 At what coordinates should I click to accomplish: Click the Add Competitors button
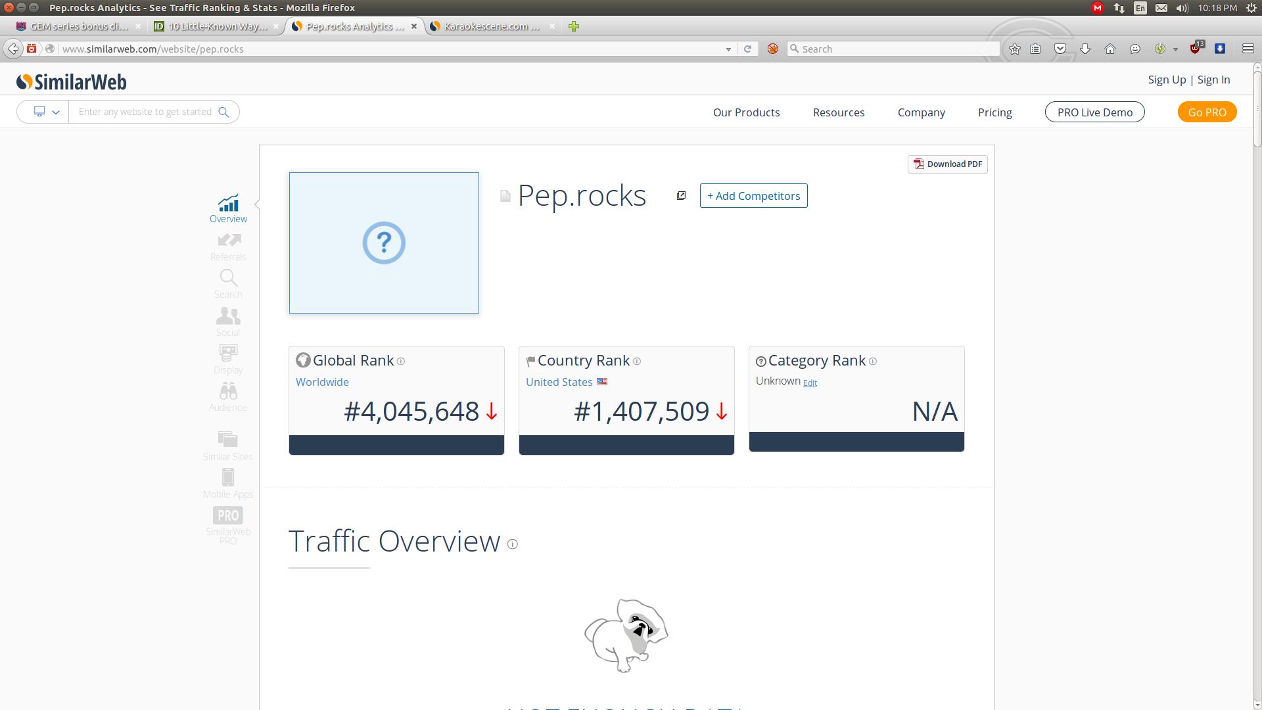(753, 196)
